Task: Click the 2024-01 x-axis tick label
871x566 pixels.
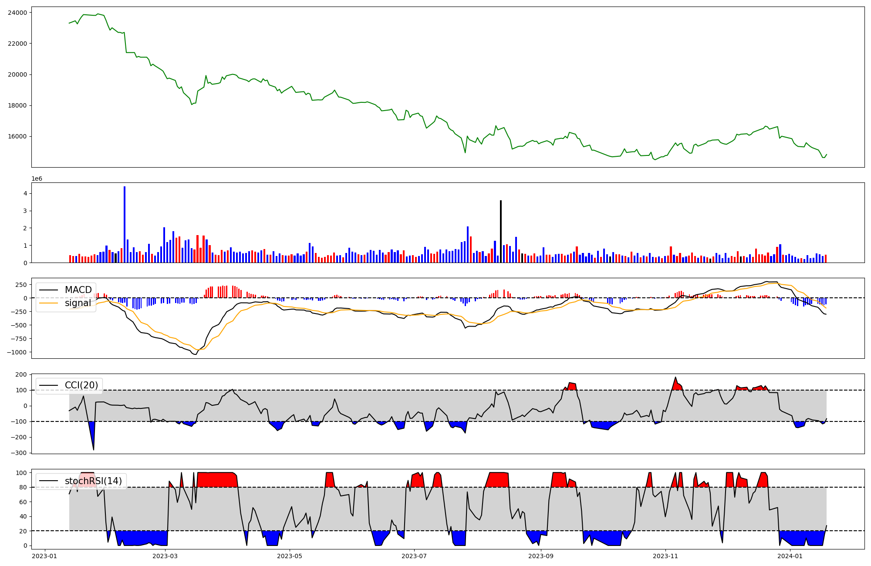Action: (790, 556)
